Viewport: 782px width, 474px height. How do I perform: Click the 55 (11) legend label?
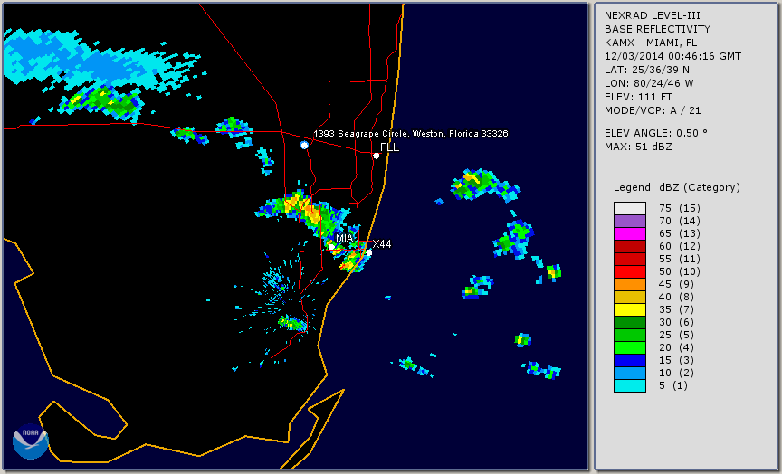click(679, 260)
